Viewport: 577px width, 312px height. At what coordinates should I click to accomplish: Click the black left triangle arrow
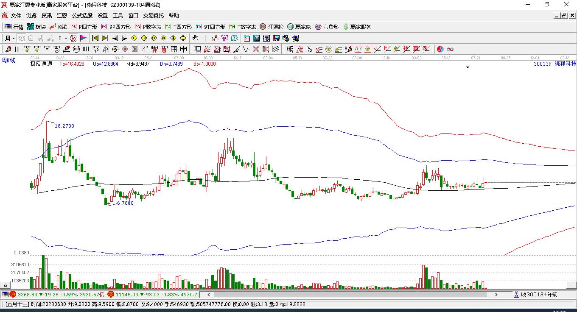(115, 38)
